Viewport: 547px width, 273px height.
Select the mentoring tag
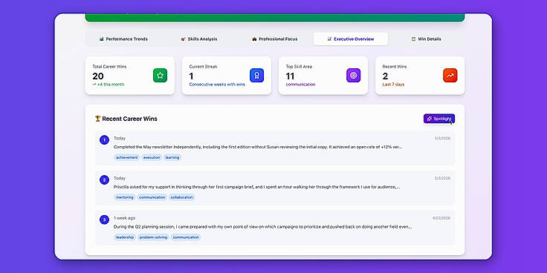(125, 197)
